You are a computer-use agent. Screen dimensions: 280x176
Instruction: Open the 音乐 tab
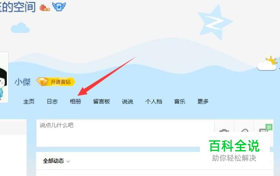(180, 102)
